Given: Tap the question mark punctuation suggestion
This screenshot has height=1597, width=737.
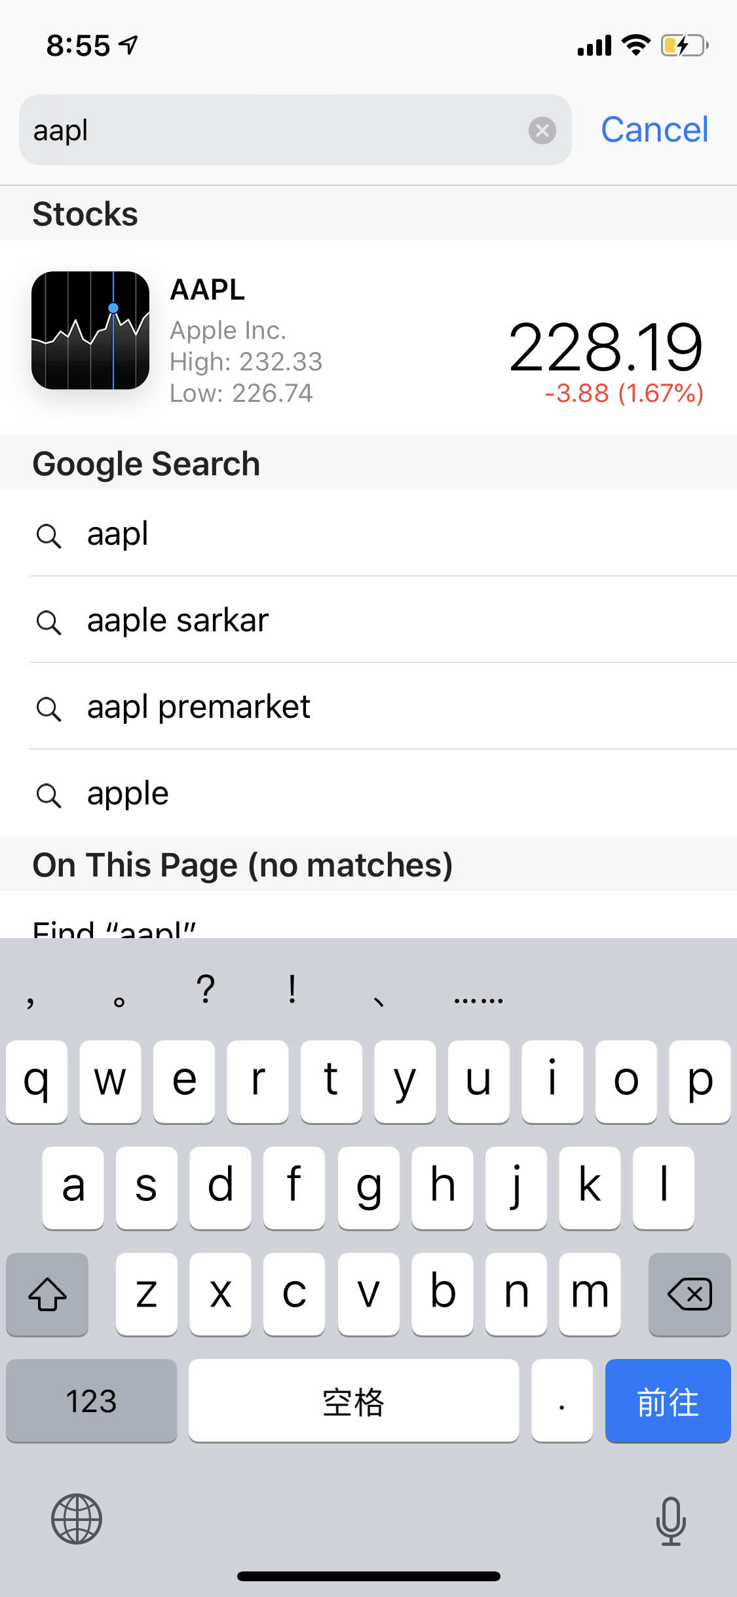Looking at the screenshot, I should pyautogui.click(x=206, y=989).
